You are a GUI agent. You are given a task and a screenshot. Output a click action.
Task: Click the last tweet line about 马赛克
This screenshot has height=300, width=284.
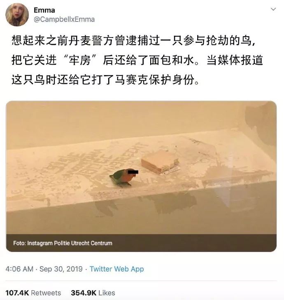[105, 80]
